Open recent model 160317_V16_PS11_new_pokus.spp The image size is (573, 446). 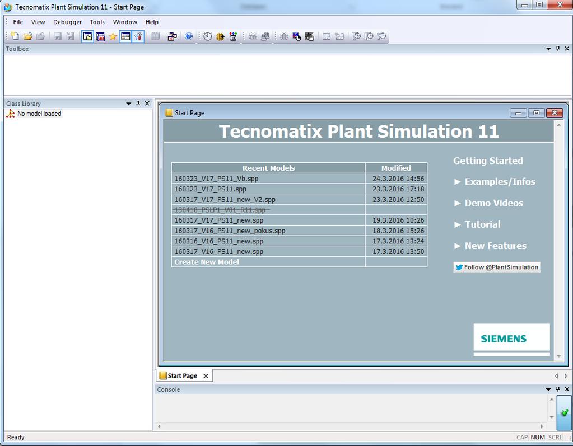(230, 231)
